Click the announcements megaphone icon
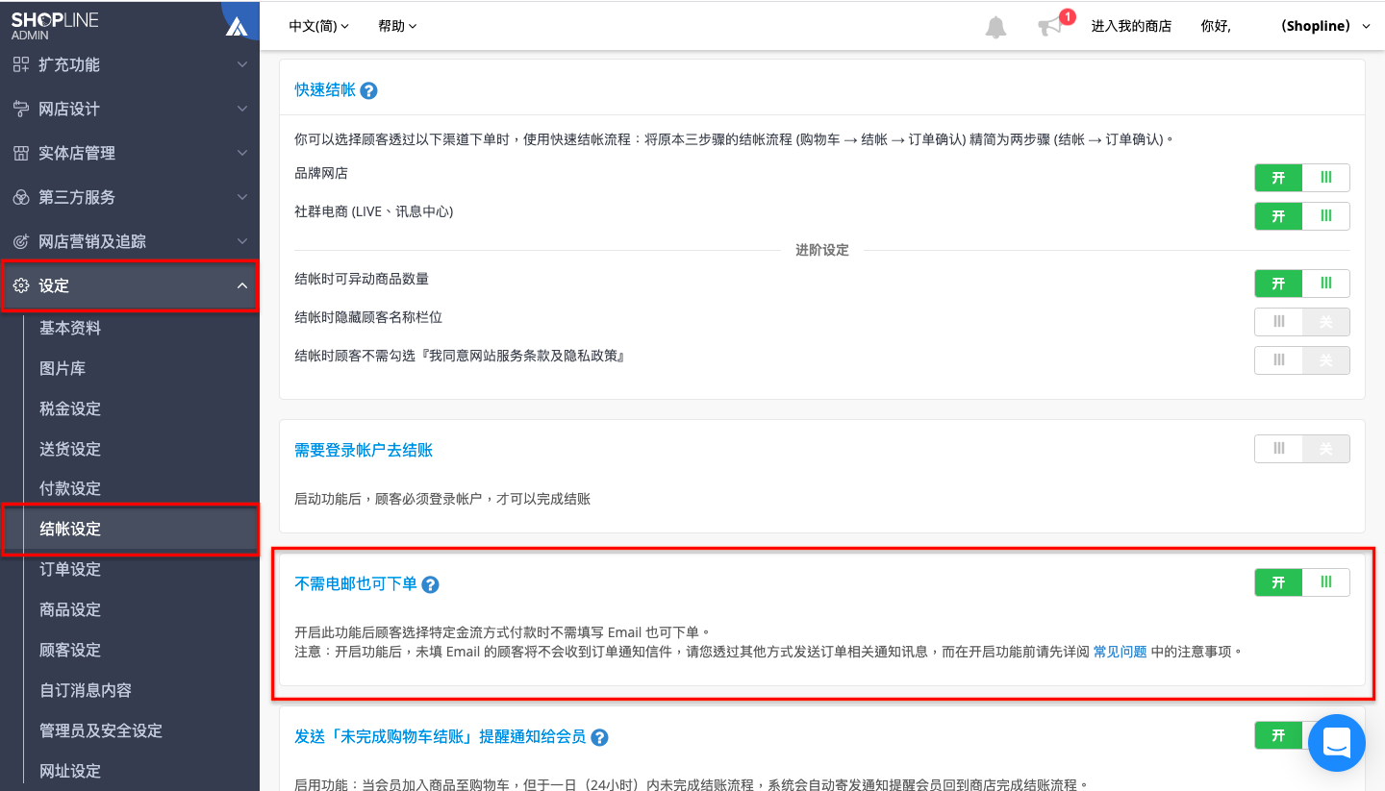 (x=1049, y=27)
